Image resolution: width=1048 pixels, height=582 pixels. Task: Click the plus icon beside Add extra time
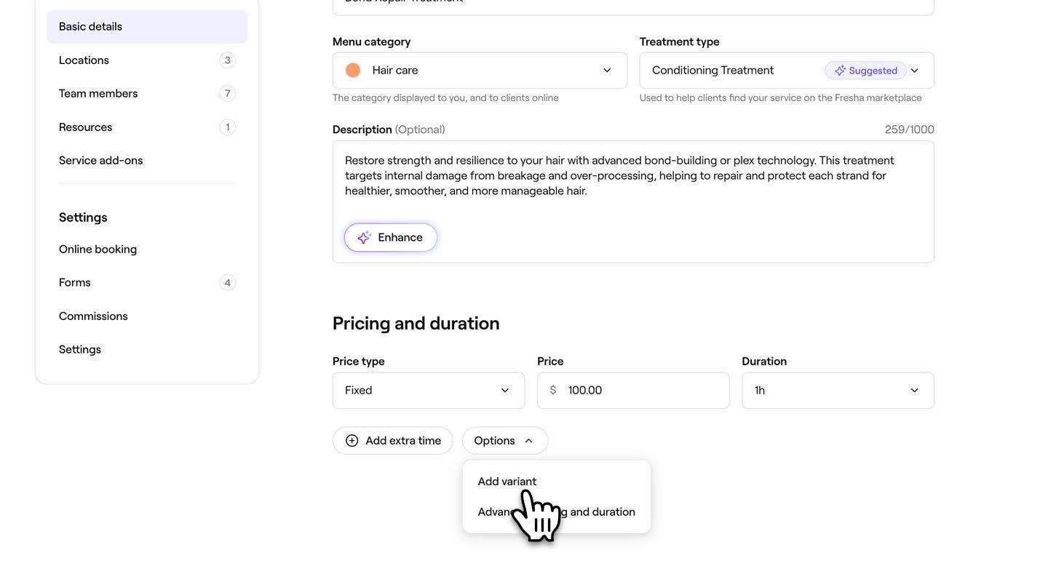pyautogui.click(x=352, y=441)
